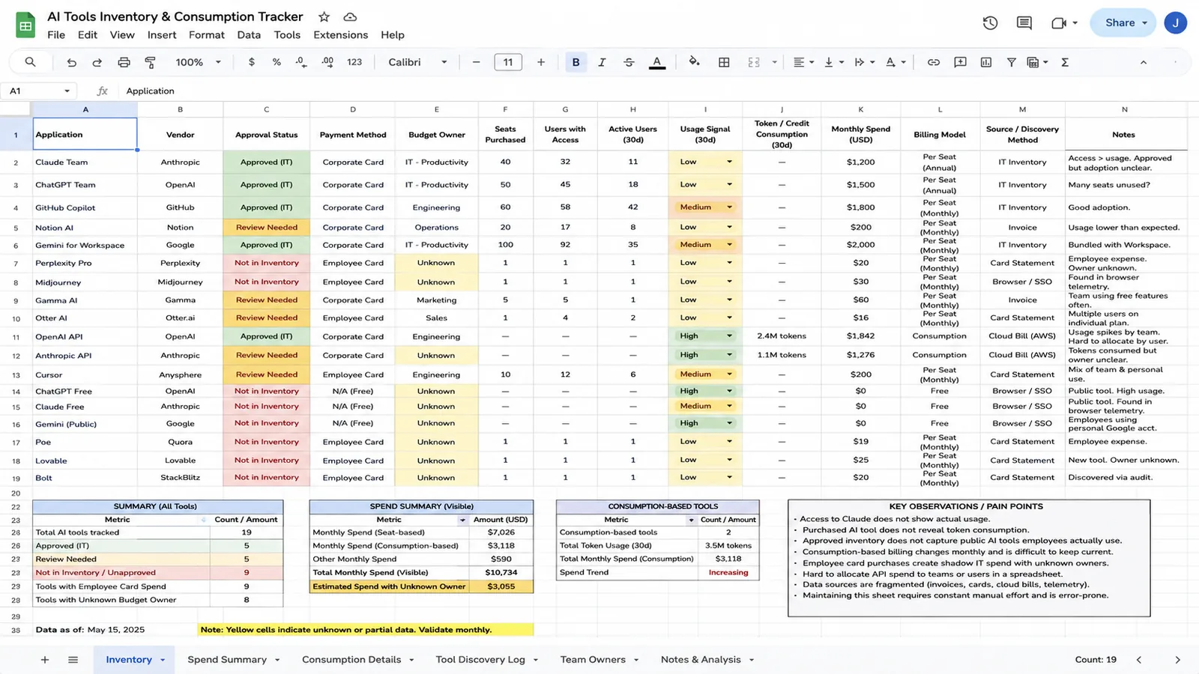The image size is (1199, 674).
Task: Switch to Consumption Details sheet tab
Action: coord(351,660)
